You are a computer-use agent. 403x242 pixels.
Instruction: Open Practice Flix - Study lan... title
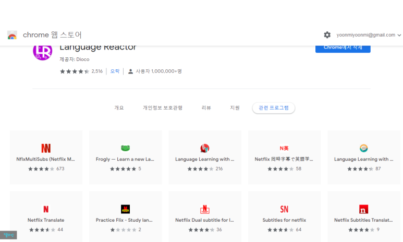[x=124, y=220]
